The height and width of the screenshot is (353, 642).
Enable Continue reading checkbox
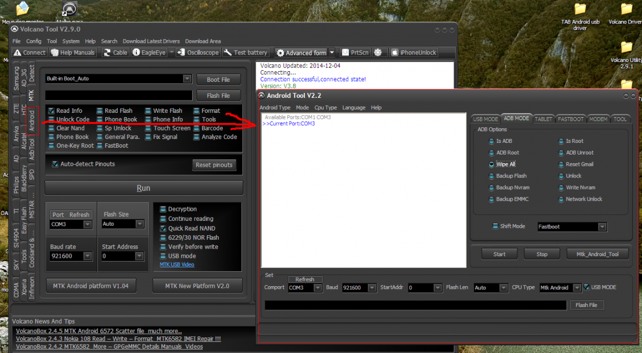[163, 219]
